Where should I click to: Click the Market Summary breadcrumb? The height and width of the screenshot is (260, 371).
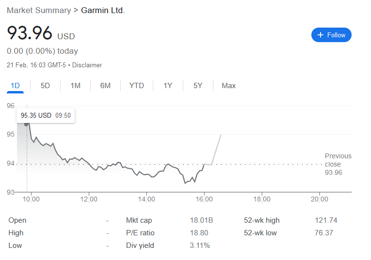(38, 10)
